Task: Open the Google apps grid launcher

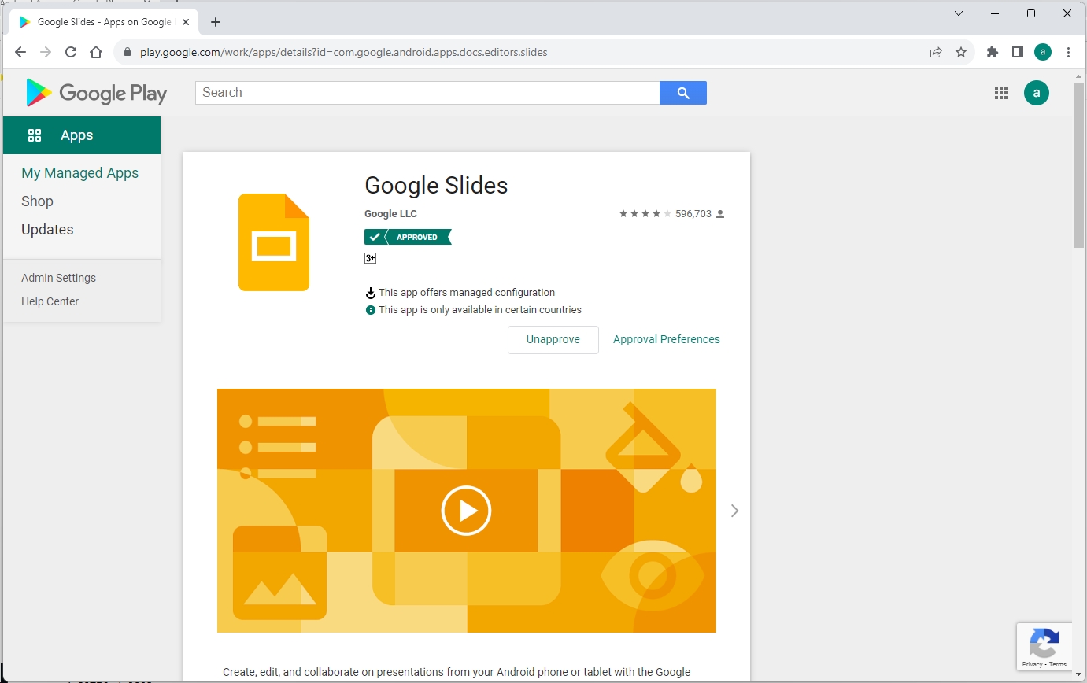Action: 1000,93
